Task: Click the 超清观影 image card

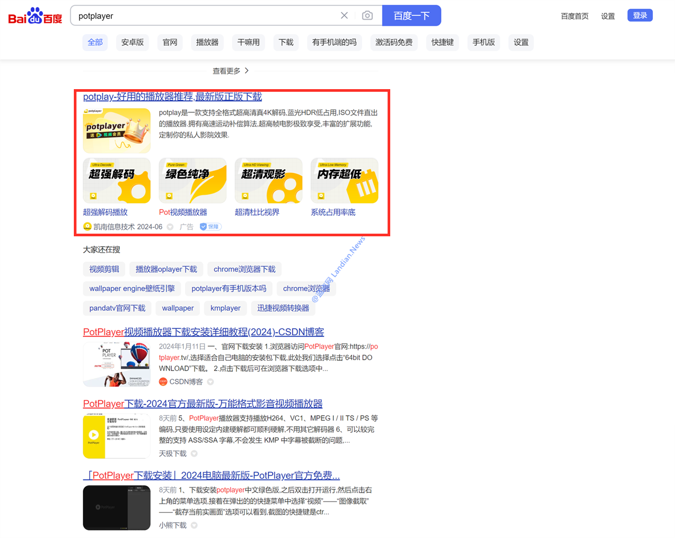Action: point(268,180)
